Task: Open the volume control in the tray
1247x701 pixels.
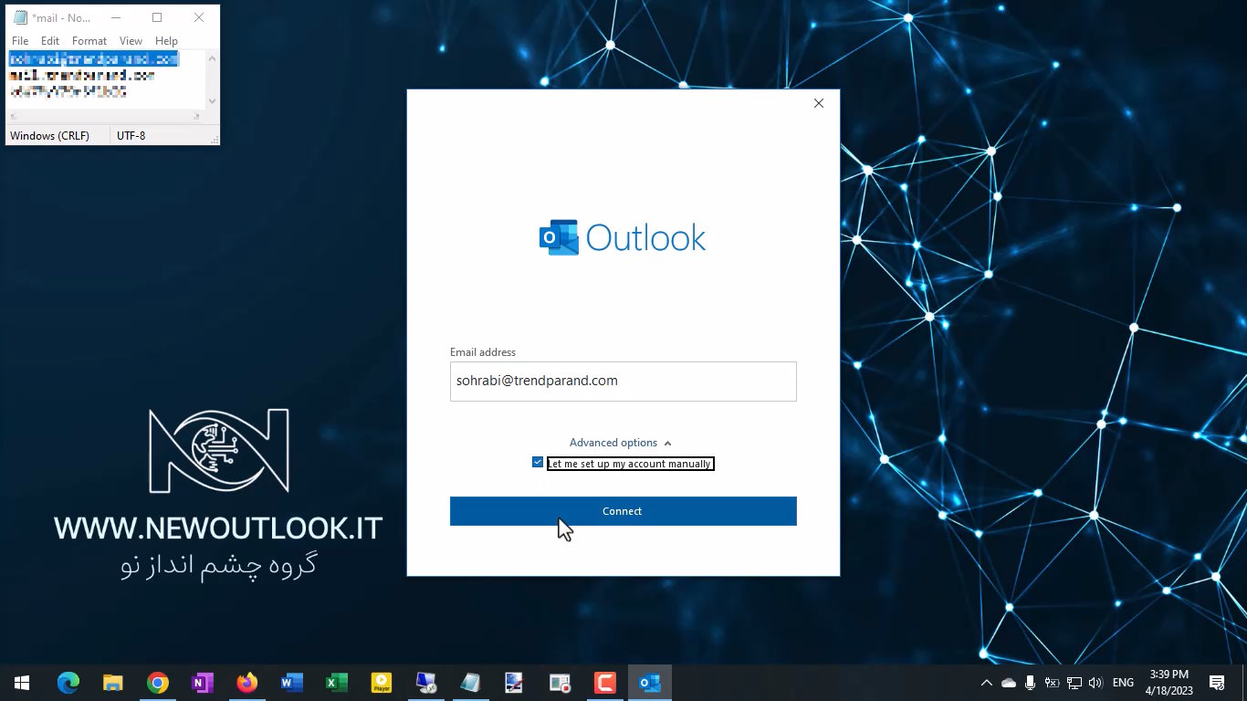Action: tap(1095, 683)
